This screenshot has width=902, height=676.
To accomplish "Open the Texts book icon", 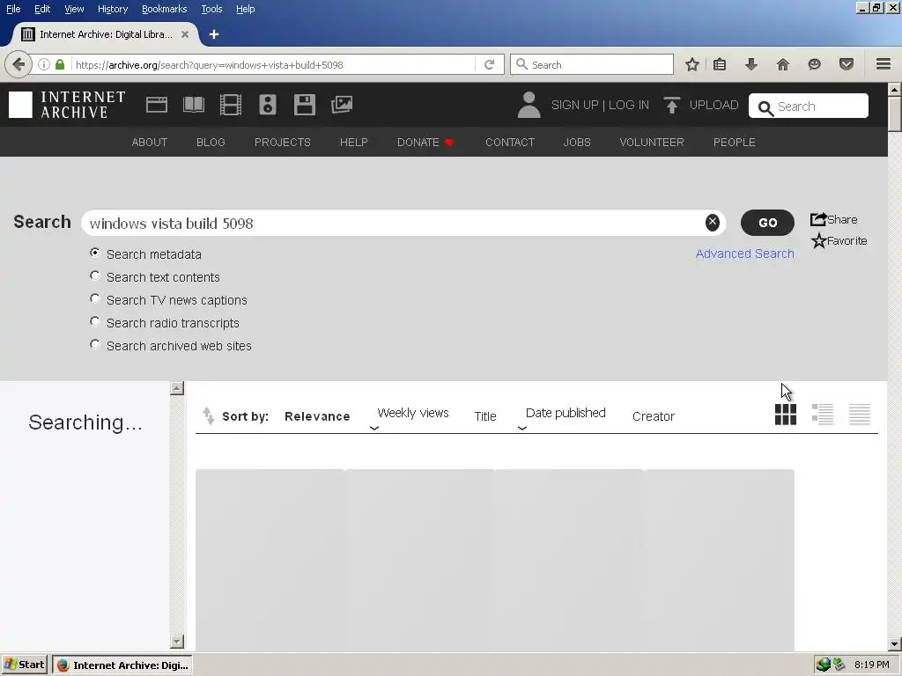I will (193, 105).
